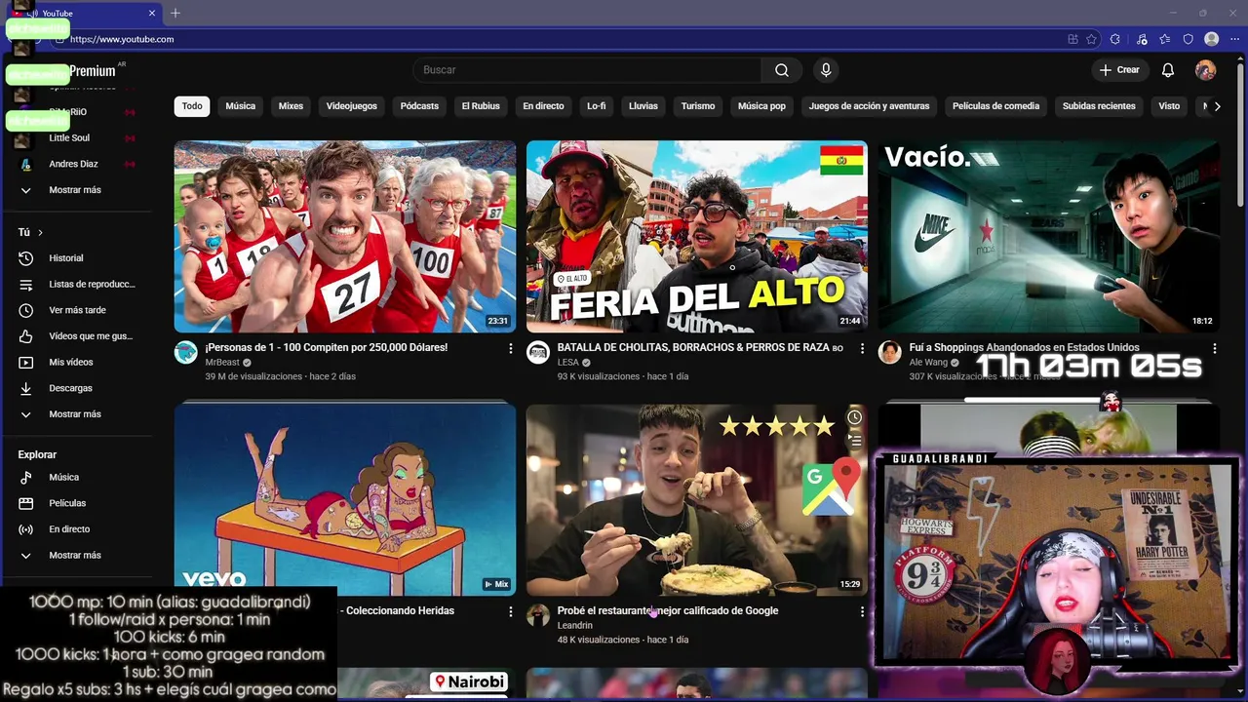Open browser favorites list icon

(x=1165, y=39)
